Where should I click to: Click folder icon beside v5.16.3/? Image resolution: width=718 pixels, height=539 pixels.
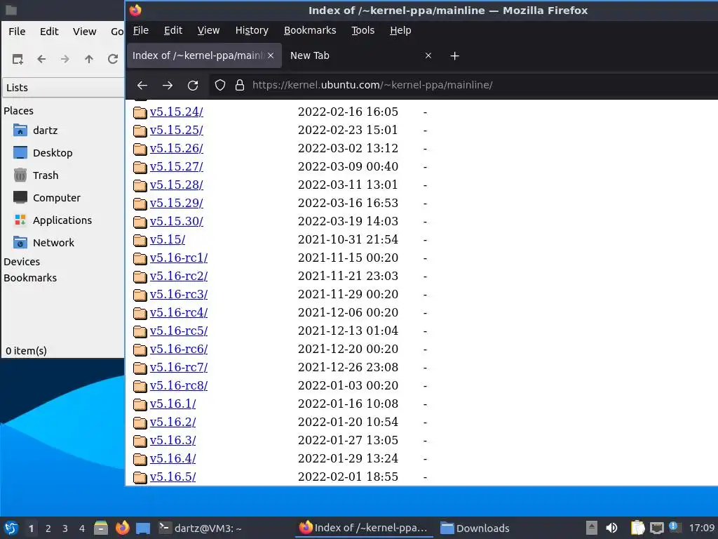(140, 441)
